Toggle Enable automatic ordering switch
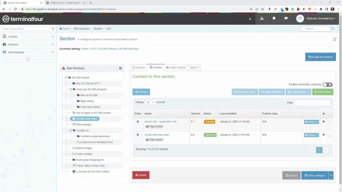 327,85
